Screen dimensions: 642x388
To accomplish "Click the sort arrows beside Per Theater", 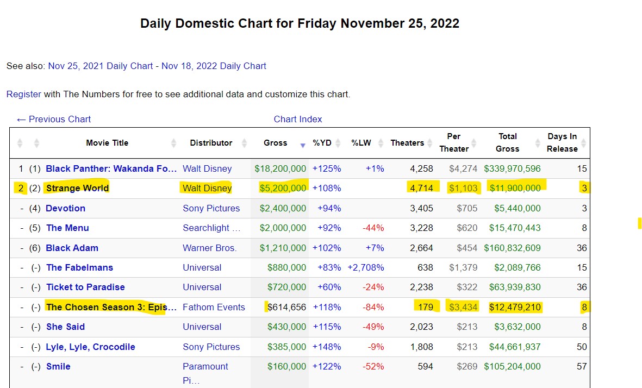I will (474, 143).
